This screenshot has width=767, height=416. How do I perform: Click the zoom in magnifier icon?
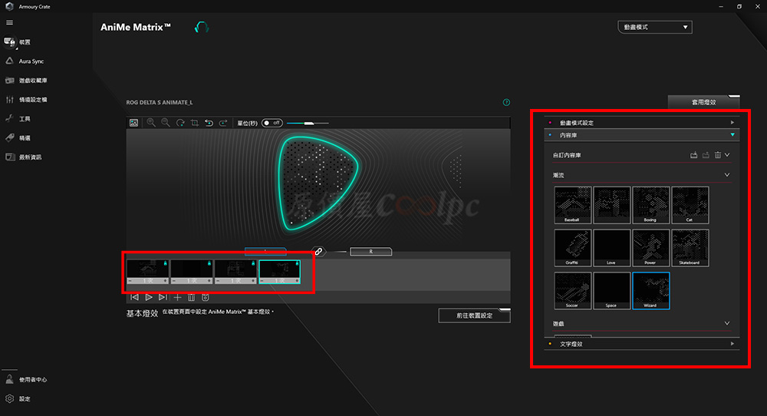(151, 123)
